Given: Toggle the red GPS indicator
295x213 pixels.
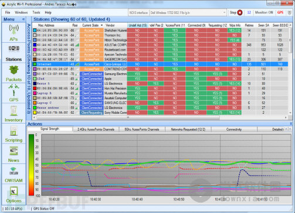Looking at the screenshot, I should pyautogui.click(x=280, y=12).
